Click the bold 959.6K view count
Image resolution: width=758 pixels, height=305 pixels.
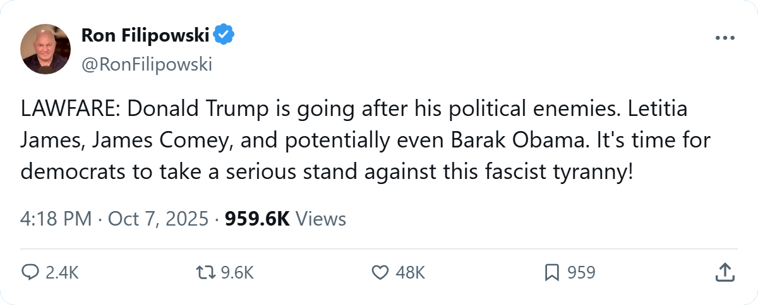pyautogui.click(x=257, y=219)
